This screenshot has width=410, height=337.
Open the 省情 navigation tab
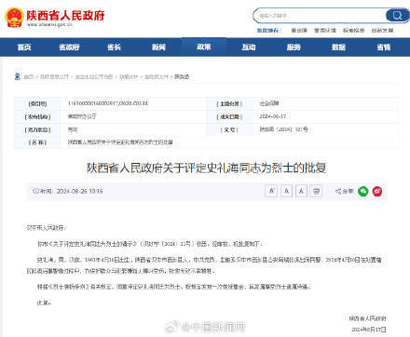(x=384, y=47)
